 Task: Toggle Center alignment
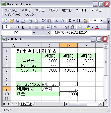click(36, 27)
